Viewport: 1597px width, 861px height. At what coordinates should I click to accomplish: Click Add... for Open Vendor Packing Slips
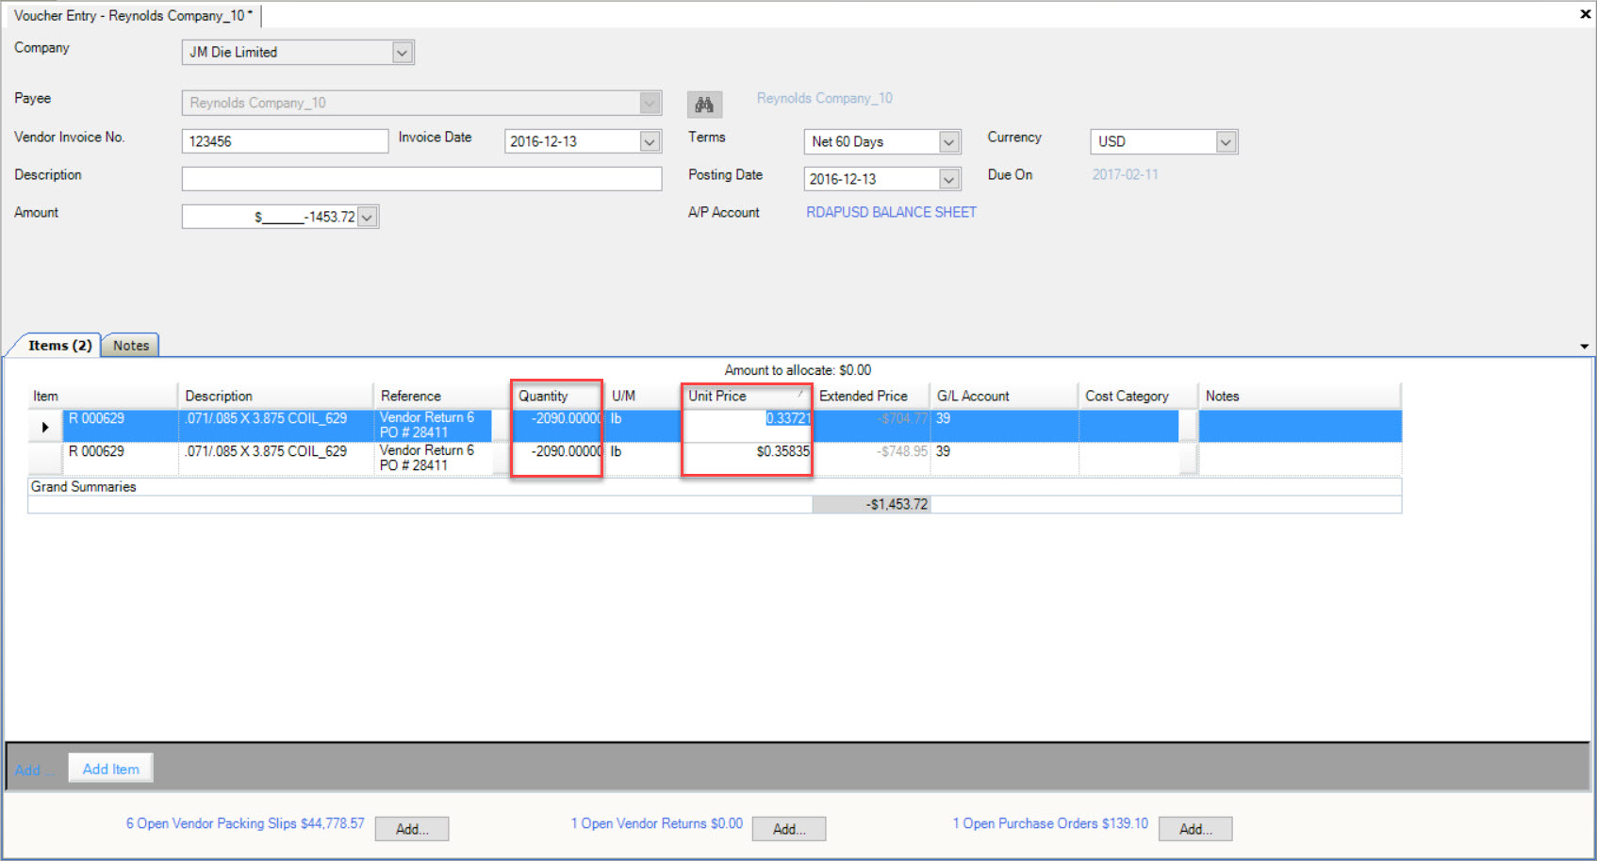tap(412, 829)
